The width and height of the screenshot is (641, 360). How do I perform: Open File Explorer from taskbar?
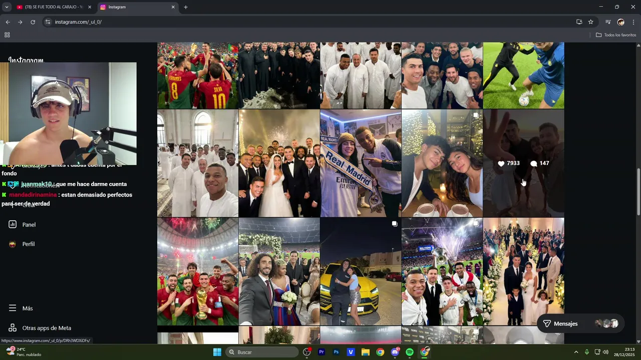(366, 352)
